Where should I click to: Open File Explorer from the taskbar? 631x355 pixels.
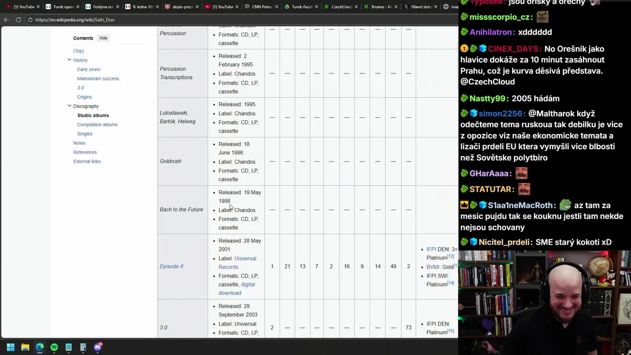point(25,347)
